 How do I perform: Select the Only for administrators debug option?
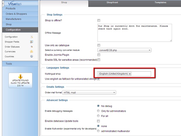click(x=98, y=111)
